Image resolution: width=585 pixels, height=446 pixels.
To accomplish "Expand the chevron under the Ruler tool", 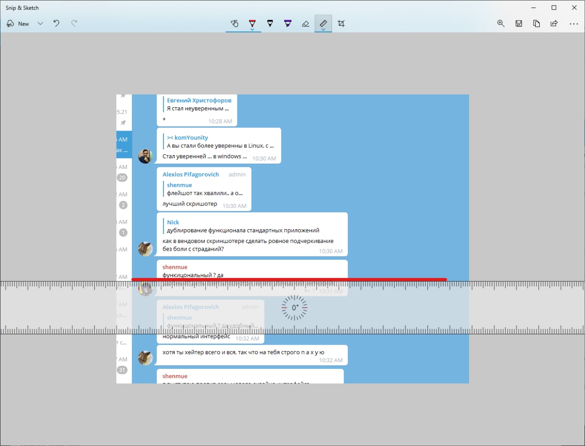I will coord(323,30).
